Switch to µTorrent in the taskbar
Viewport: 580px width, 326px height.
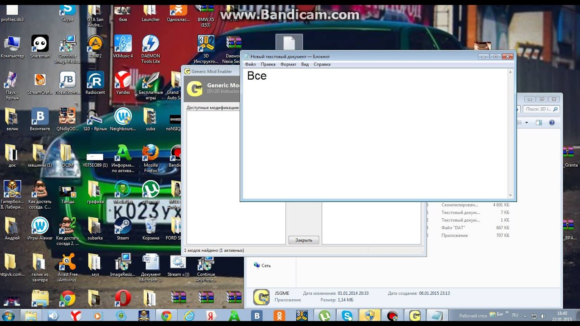point(324,316)
